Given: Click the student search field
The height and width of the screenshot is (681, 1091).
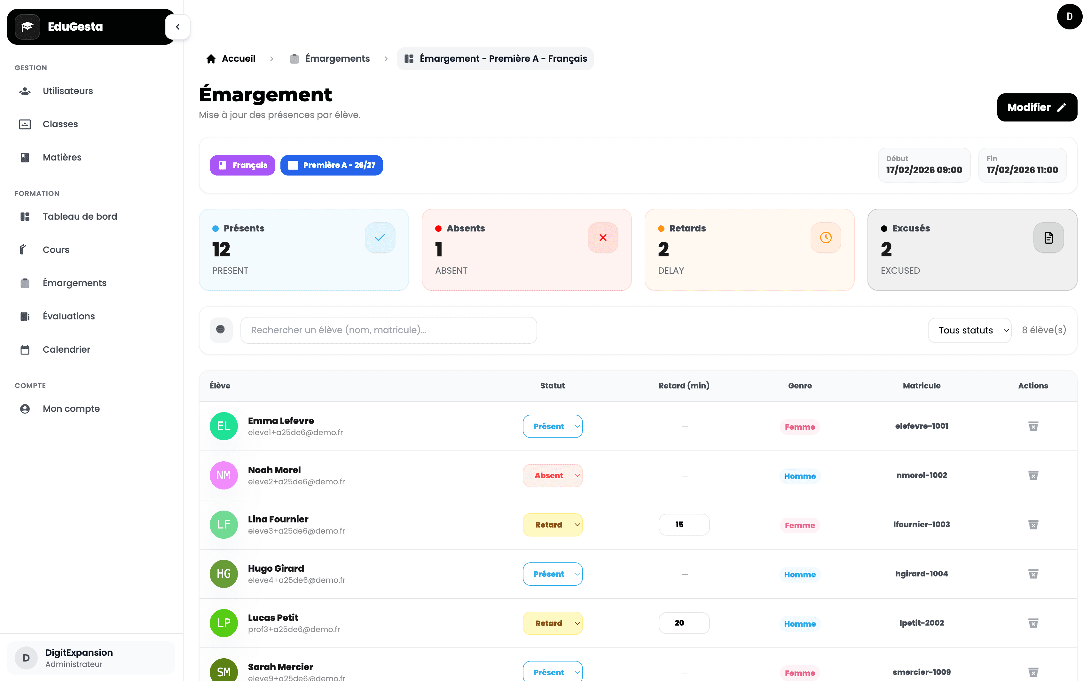Looking at the screenshot, I should point(388,330).
